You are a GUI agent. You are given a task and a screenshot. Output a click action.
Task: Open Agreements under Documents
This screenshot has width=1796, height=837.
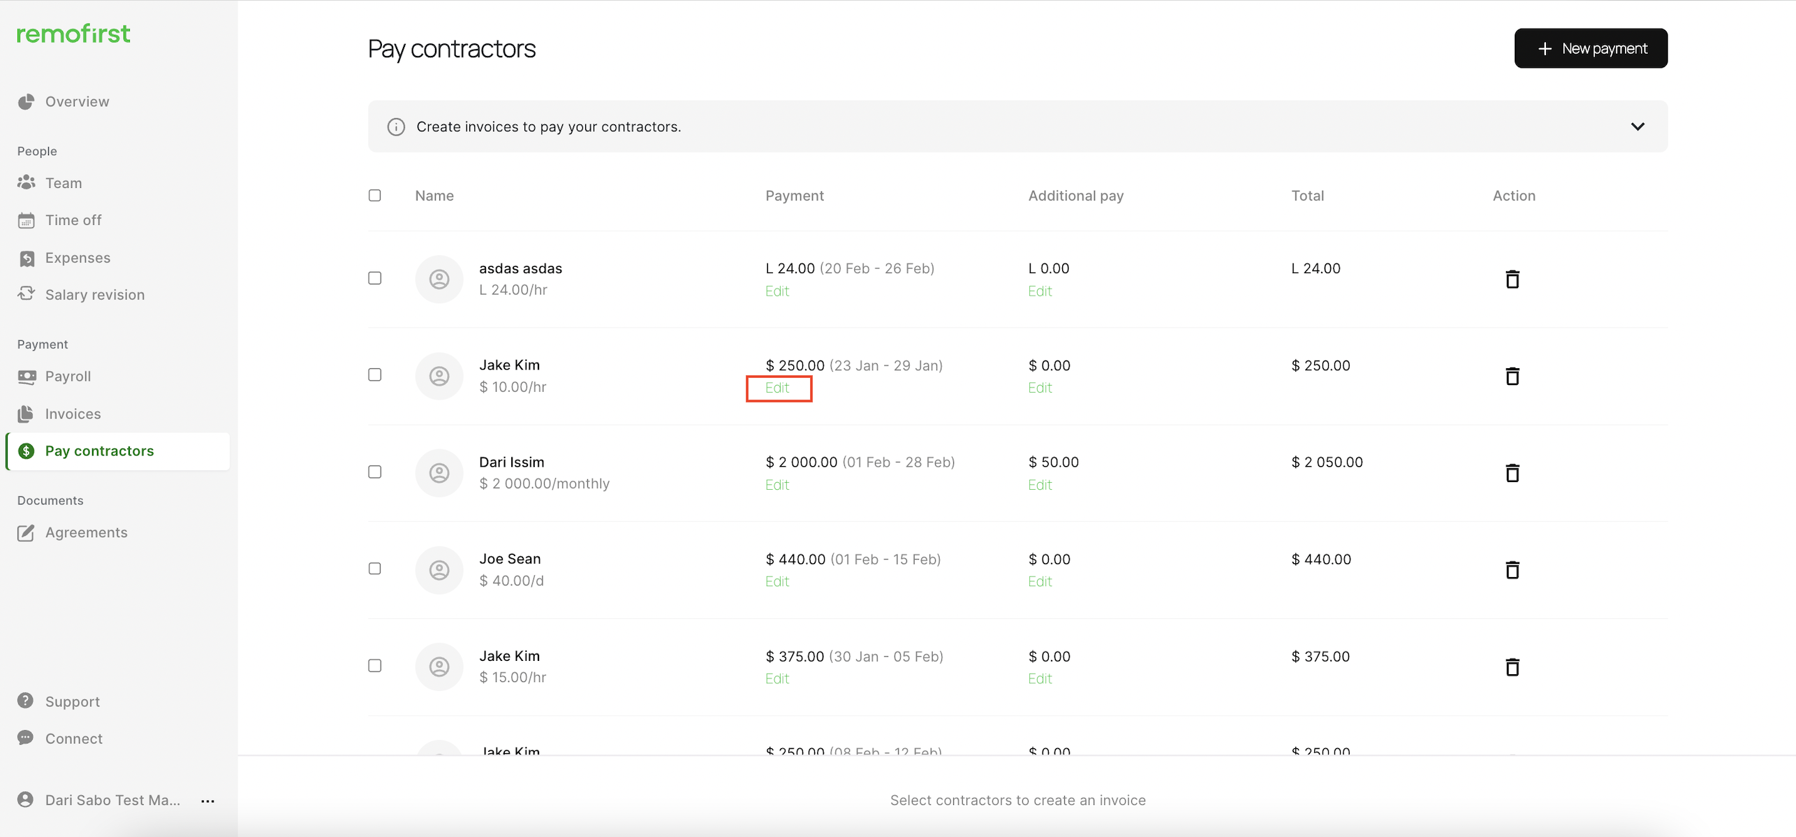point(87,532)
